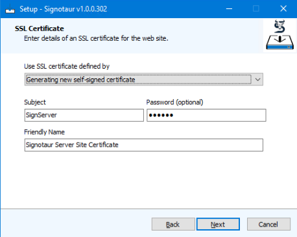Click the setup installer icon in title bar

point(10,9)
